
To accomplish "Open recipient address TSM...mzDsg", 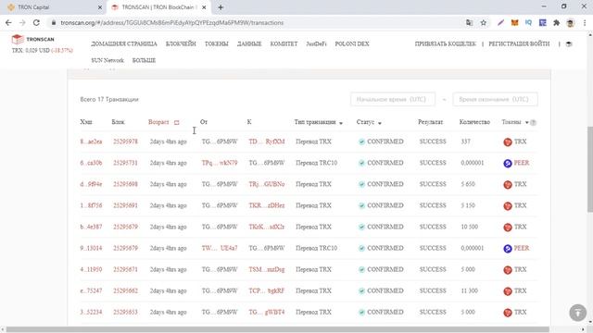I will tap(267, 269).
